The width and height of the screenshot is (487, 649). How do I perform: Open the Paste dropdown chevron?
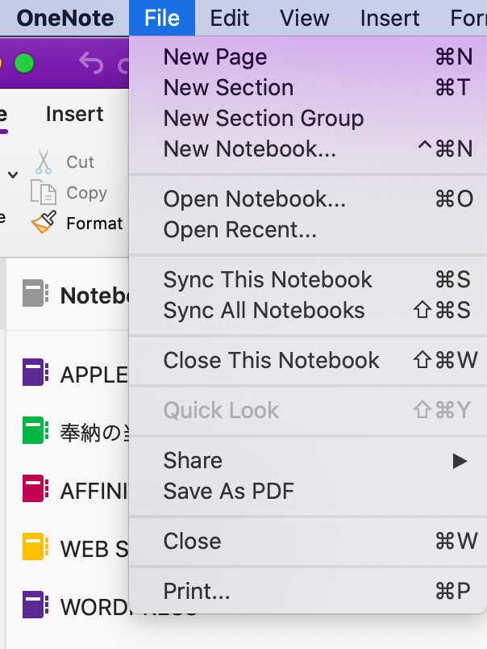coord(12,174)
